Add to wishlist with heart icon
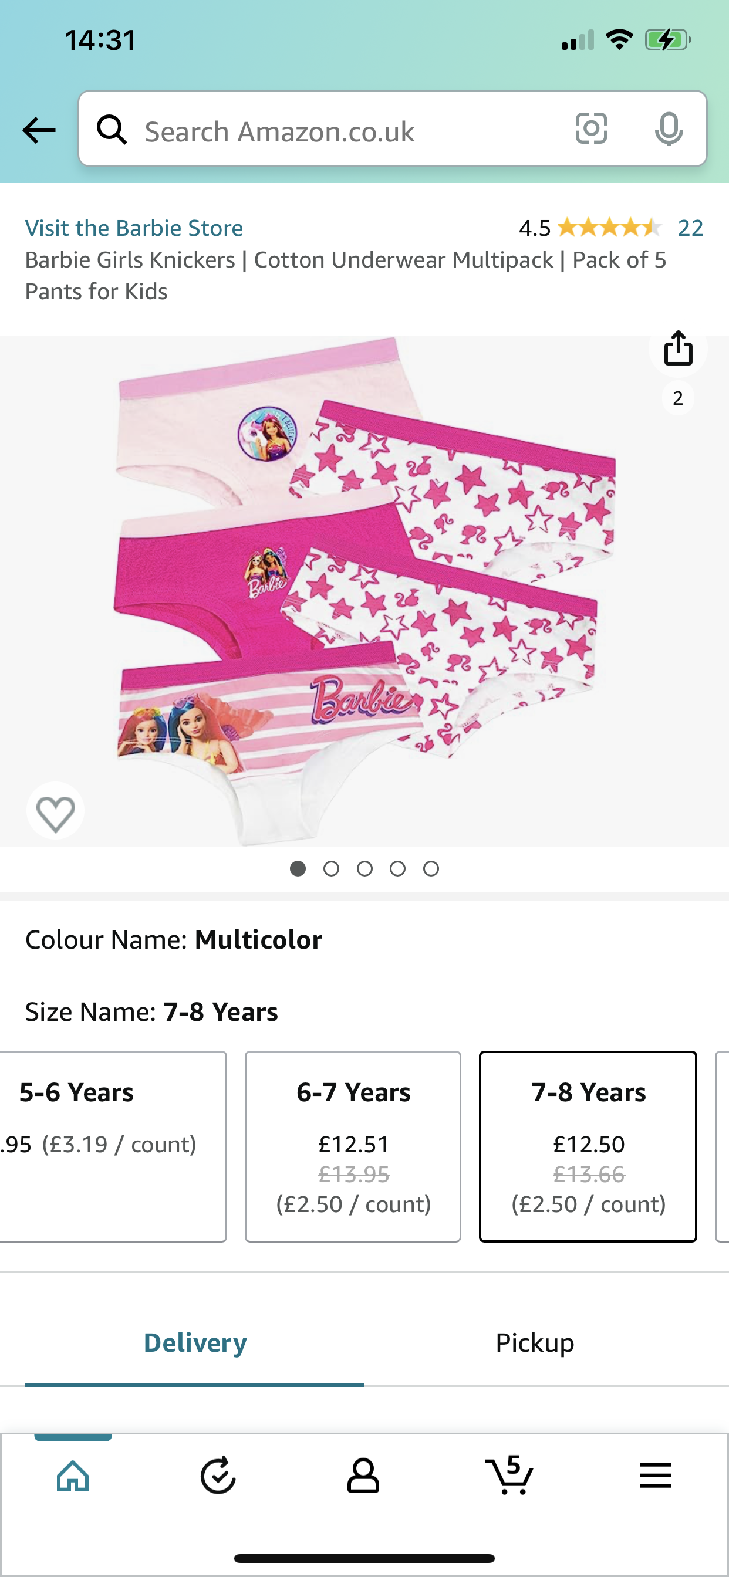This screenshot has height=1577, width=729. coord(56,811)
